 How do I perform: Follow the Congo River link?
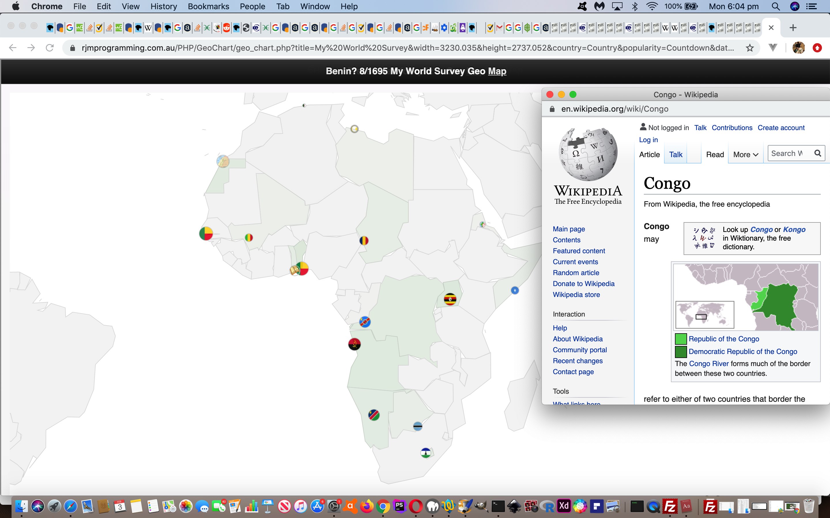coord(709,363)
